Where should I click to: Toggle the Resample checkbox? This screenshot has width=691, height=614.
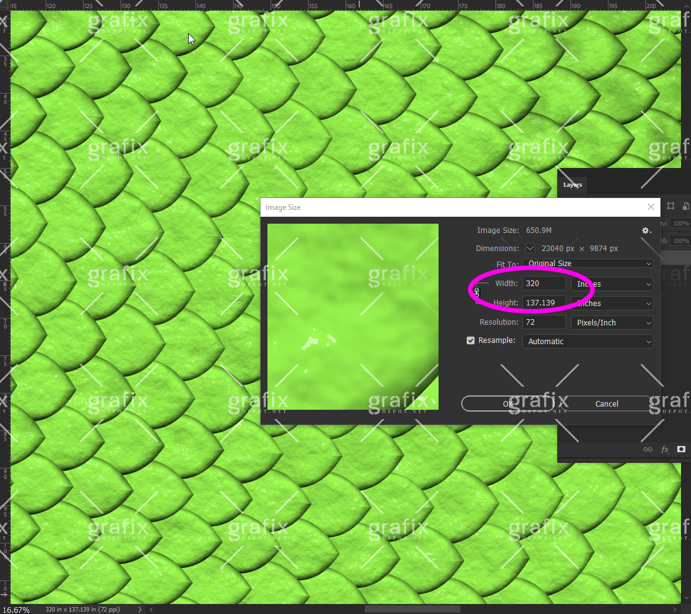tap(471, 341)
